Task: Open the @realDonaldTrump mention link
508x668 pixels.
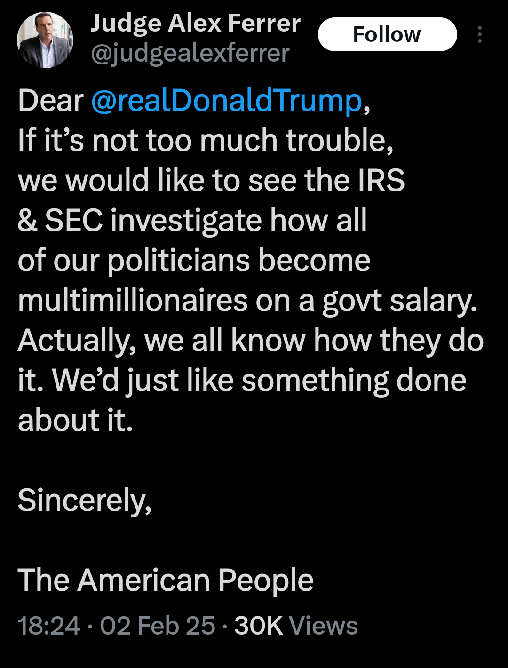Action: (226, 101)
